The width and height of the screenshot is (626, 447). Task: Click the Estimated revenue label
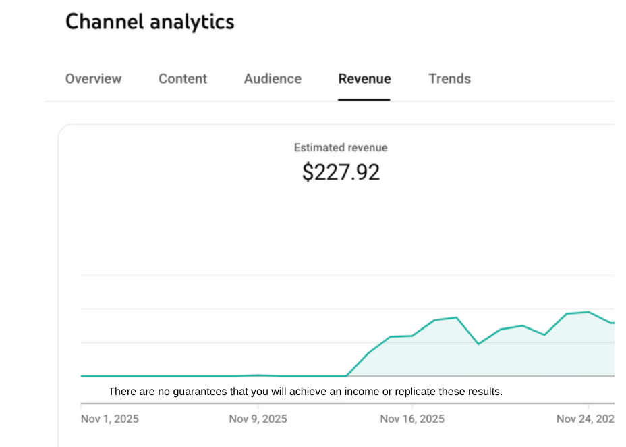click(x=340, y=147)
